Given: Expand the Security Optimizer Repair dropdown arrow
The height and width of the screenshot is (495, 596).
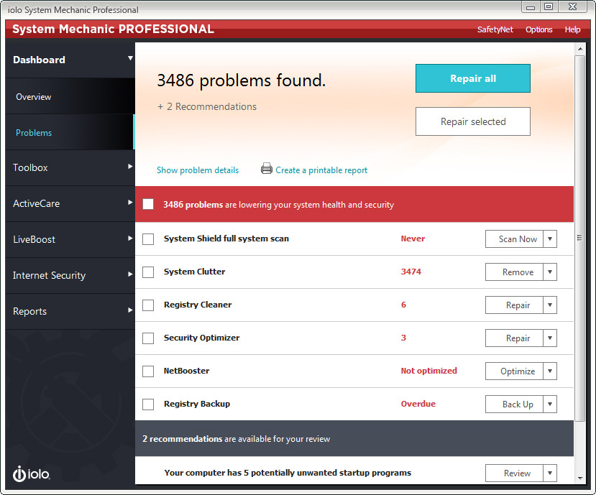Looking at the screenshot, I should [x=550, y=338].
